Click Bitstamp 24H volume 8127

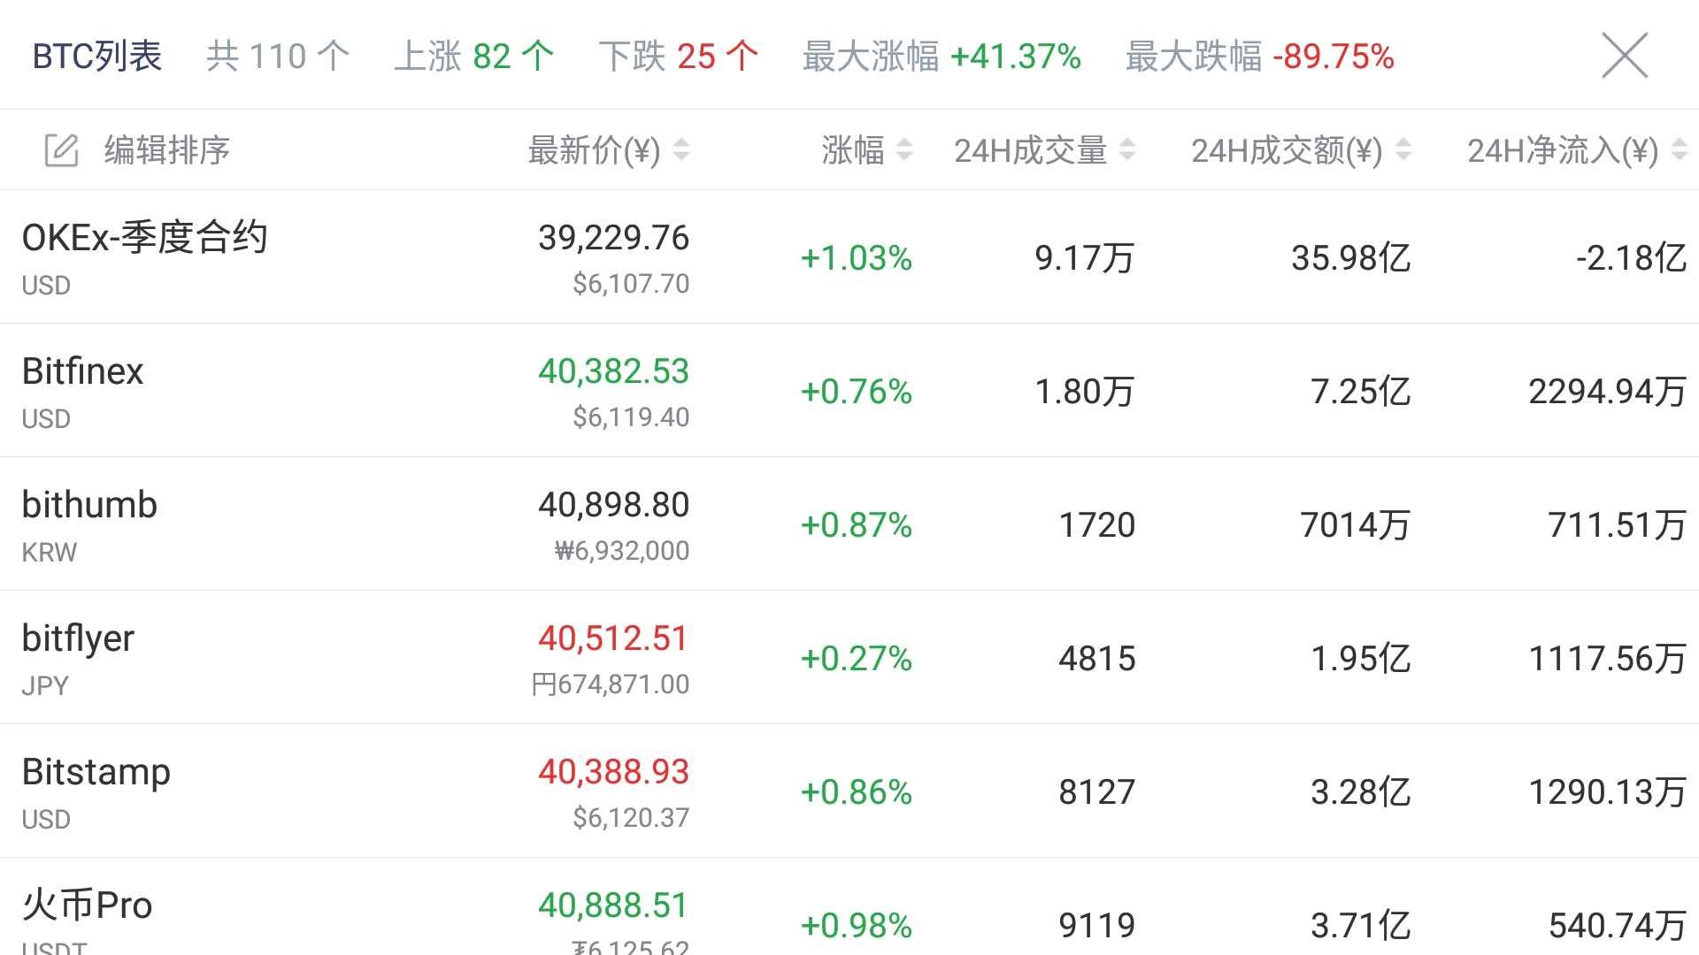click(1097, 792)
